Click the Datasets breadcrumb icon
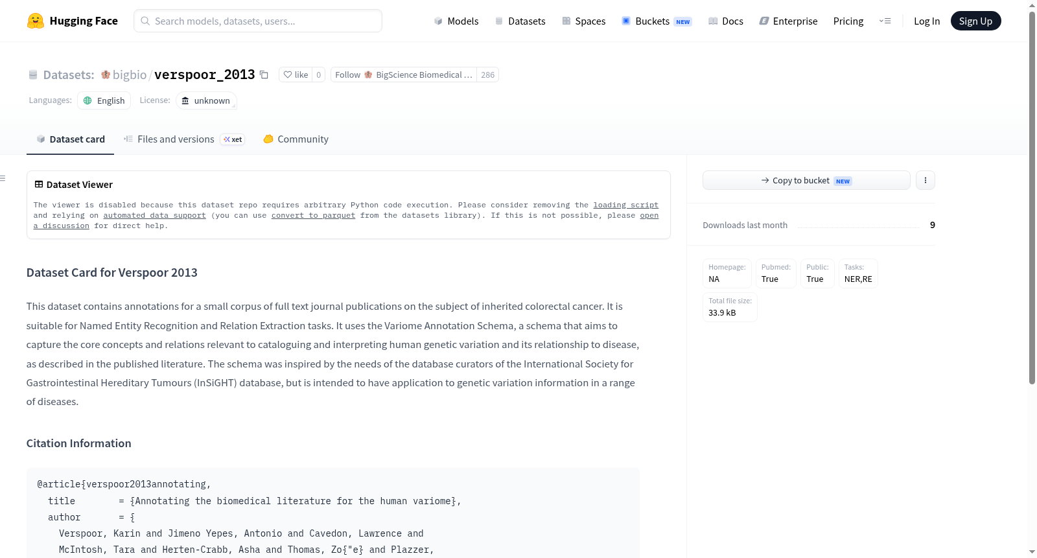The image size is (1037, 558). (x=33, y=75)
